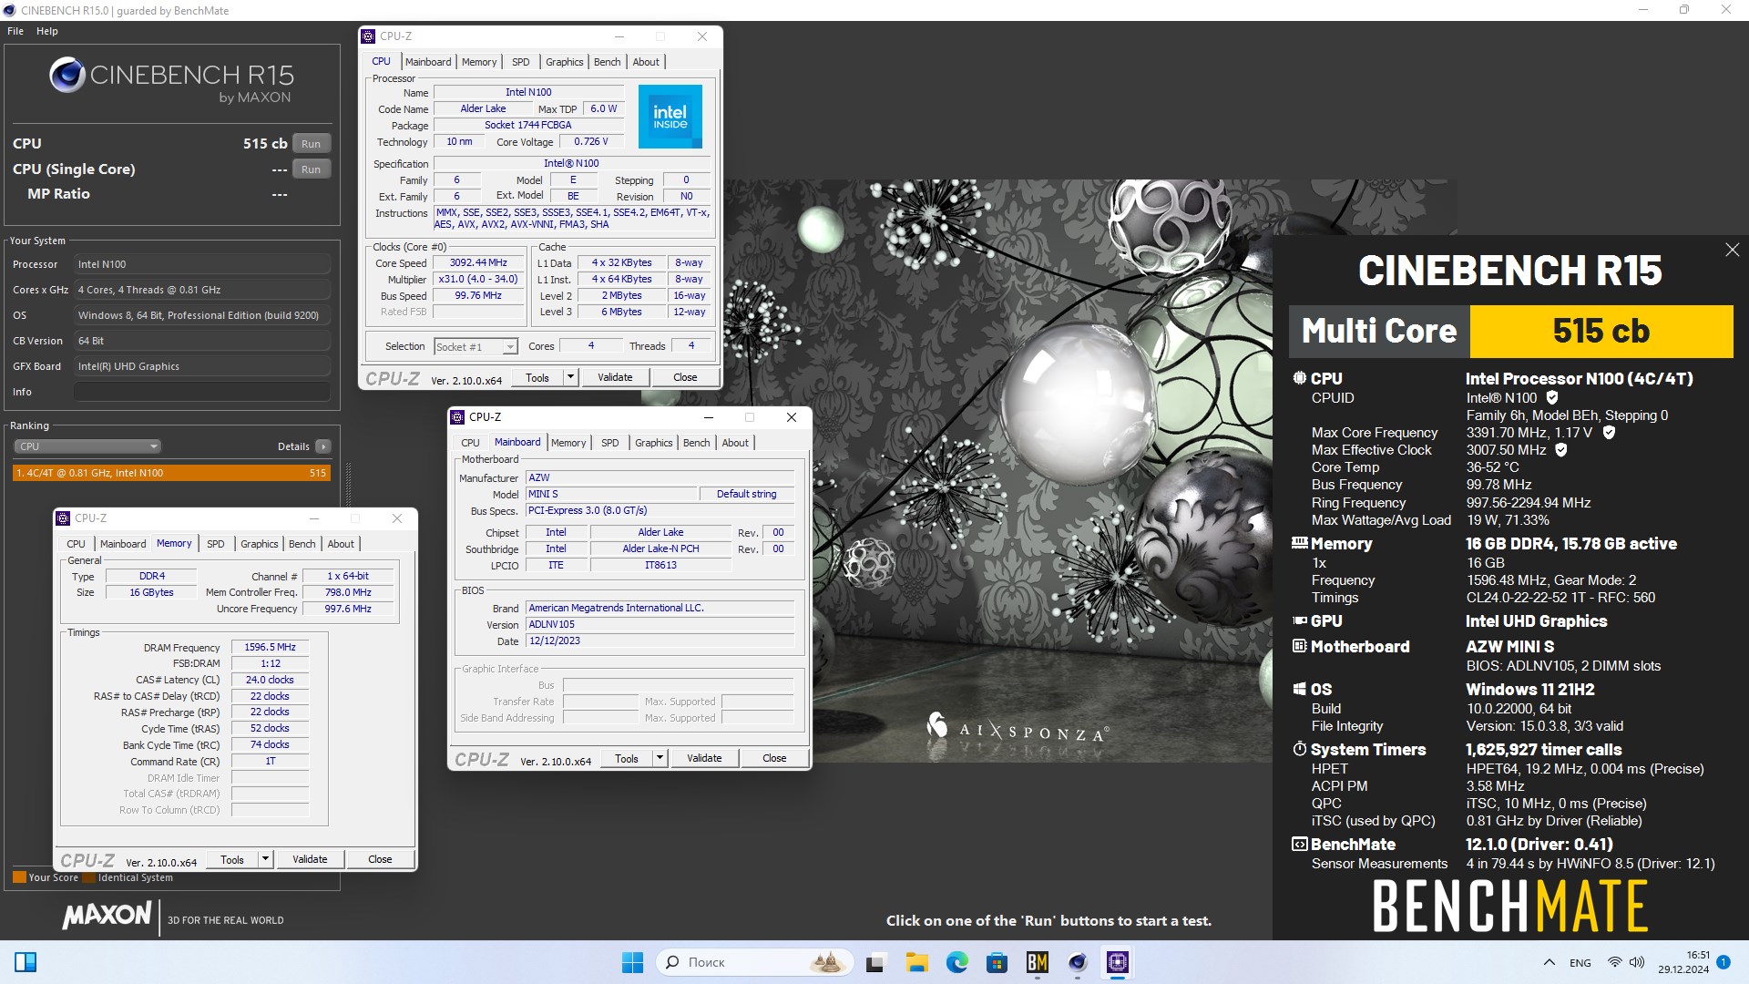1749x984 pixels.
Task: Open Windows widgets icon in taskbar
Action: tap(26, 962)
